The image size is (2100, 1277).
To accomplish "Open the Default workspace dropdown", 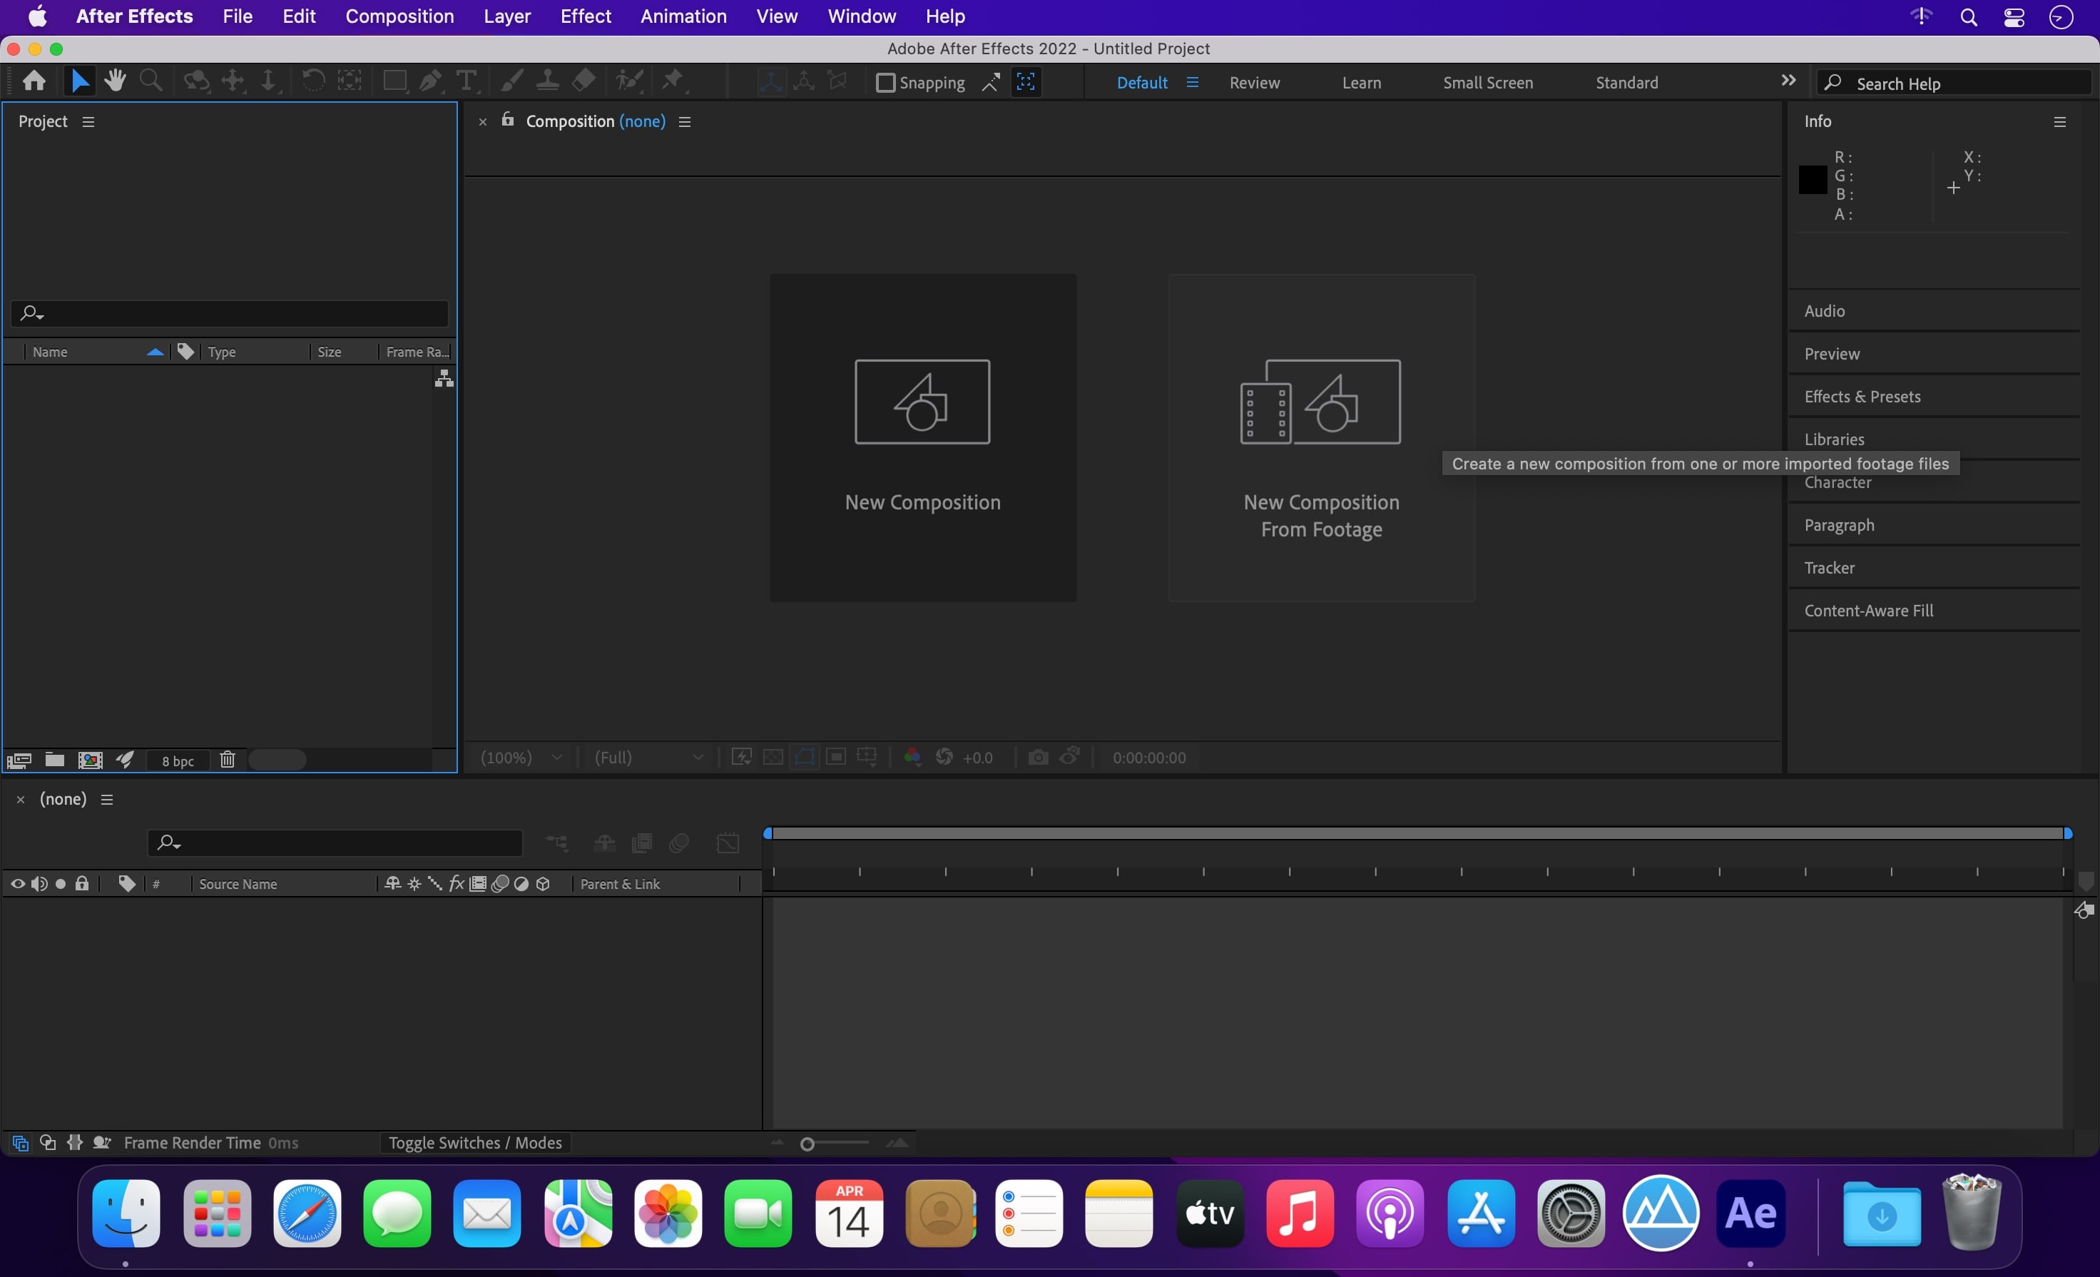I will pyautogui.click(x=1191, y=83).
